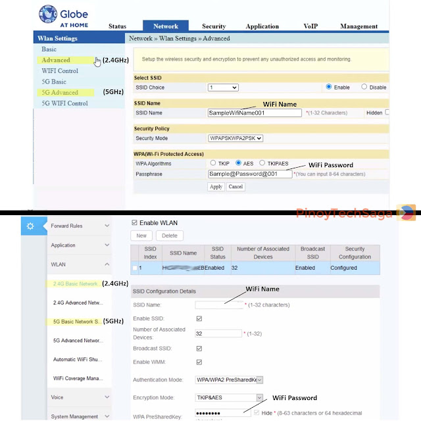Screen dimensions: 421x421
Task: Open Advanced 2.4GHz Wlan settings
Action: click(56, 60)
